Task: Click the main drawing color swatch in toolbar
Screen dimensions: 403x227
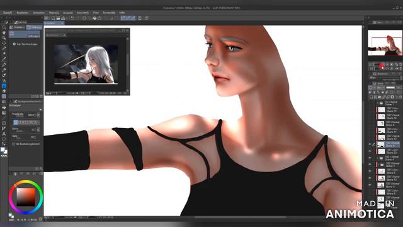Action: click(x=3, y=149)
